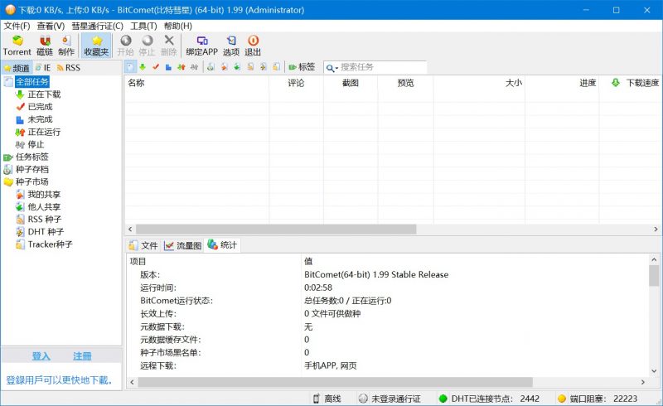
Task: Open the 文件(F) menu
Action: [17, 27]
